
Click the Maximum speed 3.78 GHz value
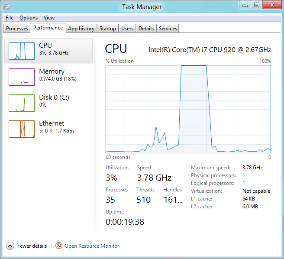(x=252, y=168)
